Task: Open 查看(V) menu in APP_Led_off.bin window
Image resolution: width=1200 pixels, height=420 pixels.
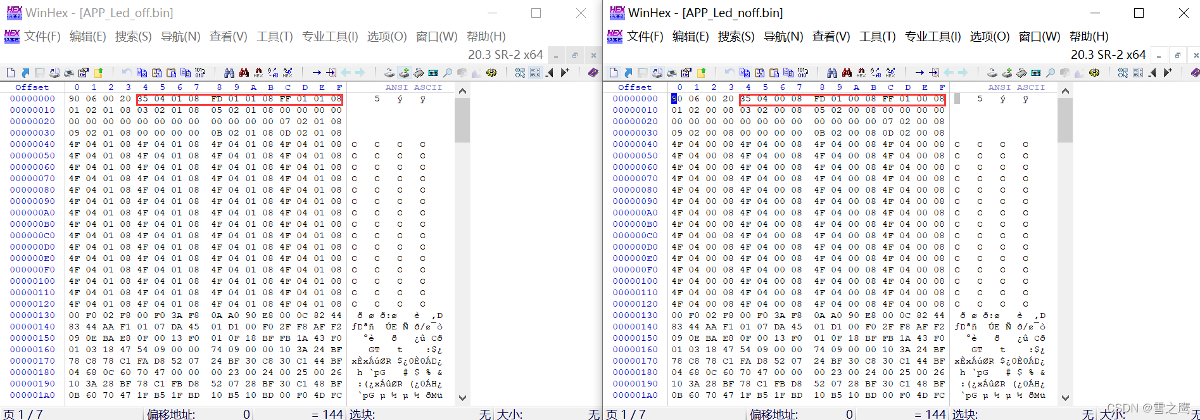Action: tap(229, 36)
